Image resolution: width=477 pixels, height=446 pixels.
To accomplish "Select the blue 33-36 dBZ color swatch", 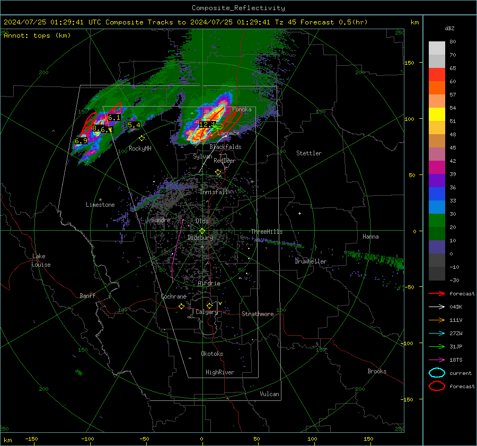I will pos(437,194).
